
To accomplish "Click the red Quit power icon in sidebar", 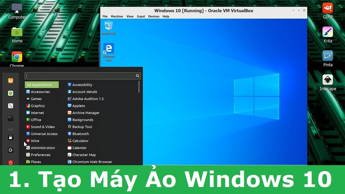I will (x=11, y=162).
